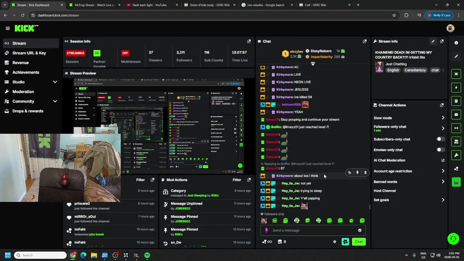Switch to McFrop Stream browser tab
Image resolution: width=464 pixels, height=261 pixels.
click(94, 5)
